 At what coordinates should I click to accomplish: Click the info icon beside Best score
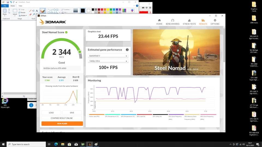tap(78, 77)
